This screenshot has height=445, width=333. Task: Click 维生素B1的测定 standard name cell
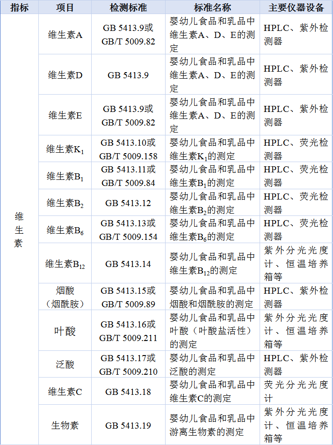[212, 176]
